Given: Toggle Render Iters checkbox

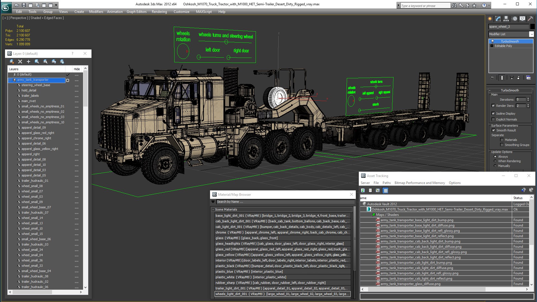Looking at the screenshot, I should (493, 106).
